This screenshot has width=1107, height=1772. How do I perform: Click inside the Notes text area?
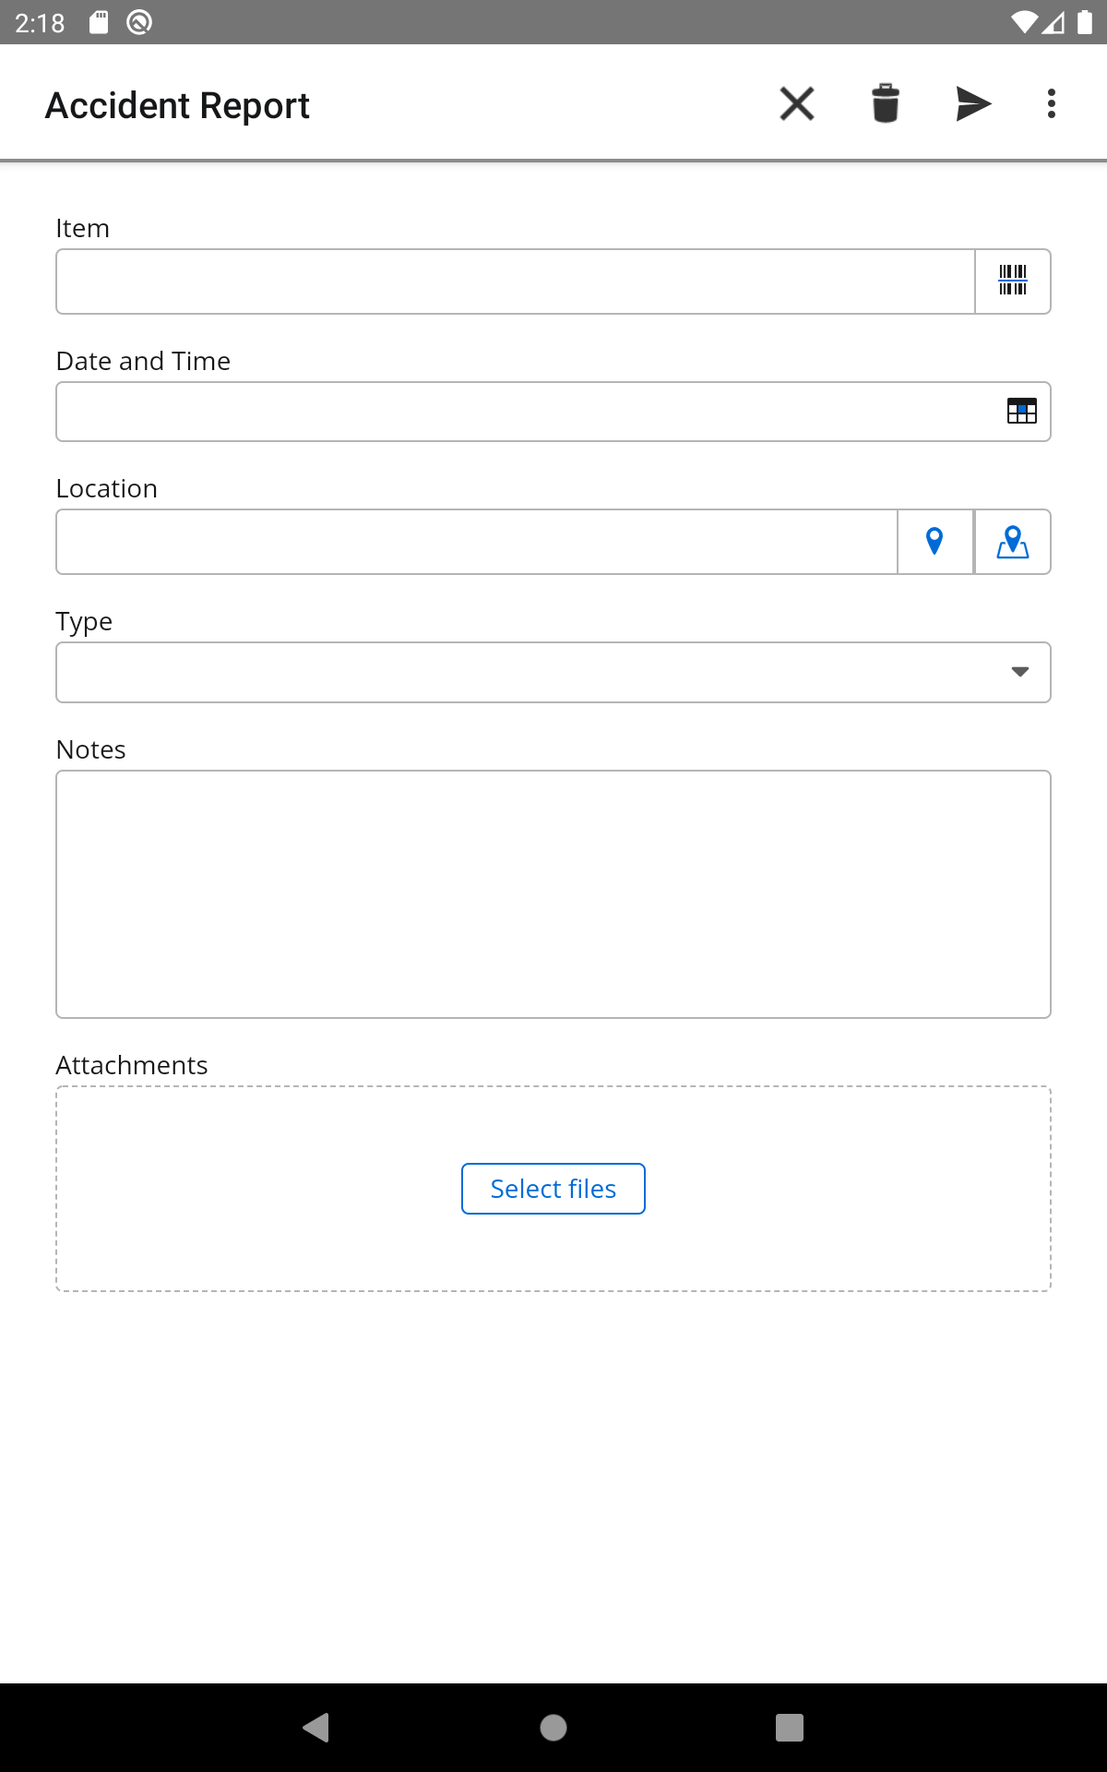click(x=553, y=894)
